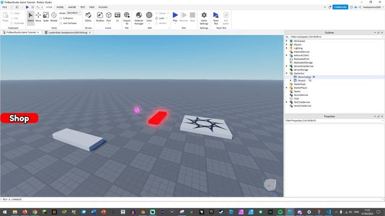Click the view selector cube in viewport
The height and width of the screenshot is (216, 385).
click(270, 184)
